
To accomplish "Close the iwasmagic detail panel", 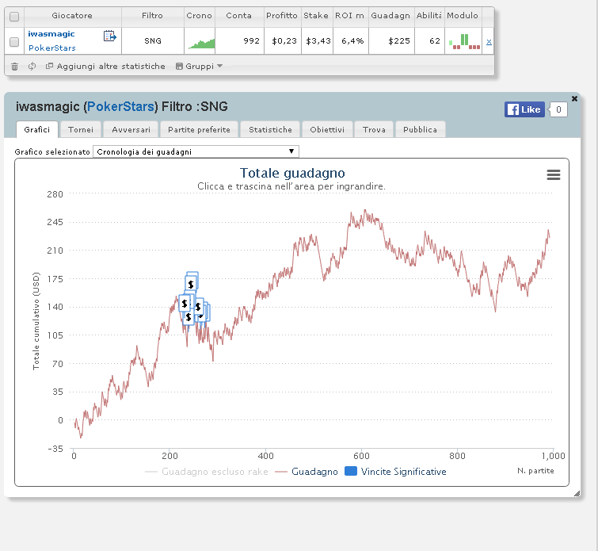I will click(x=574, y=98).
